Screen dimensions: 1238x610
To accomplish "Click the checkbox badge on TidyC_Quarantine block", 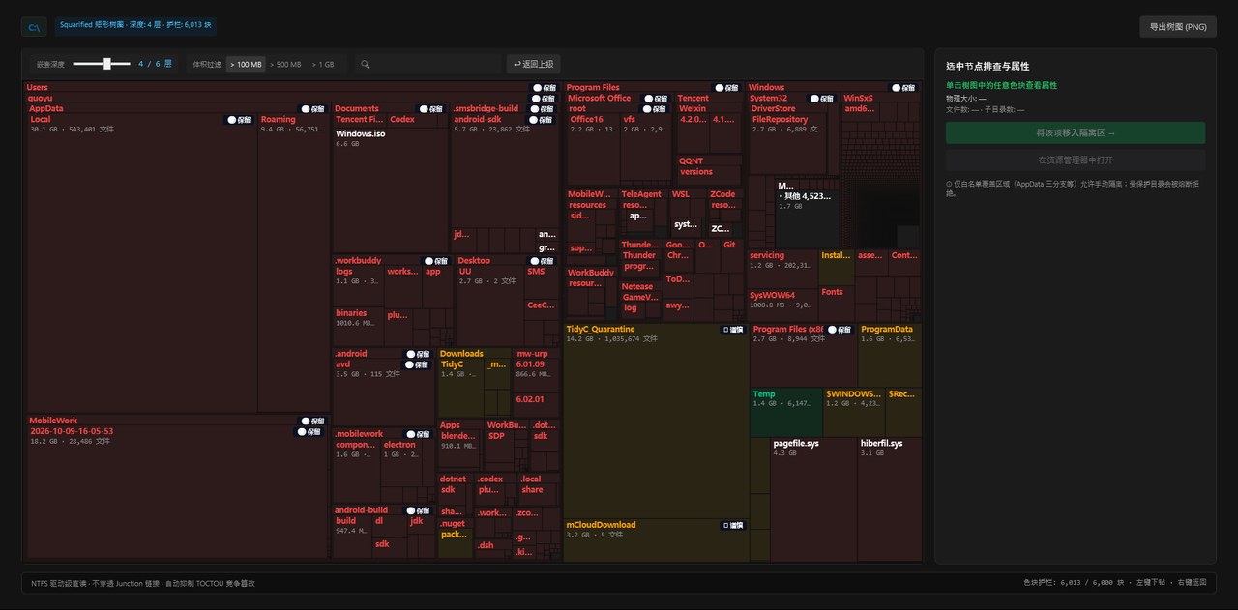I will (x=733, y=330).
